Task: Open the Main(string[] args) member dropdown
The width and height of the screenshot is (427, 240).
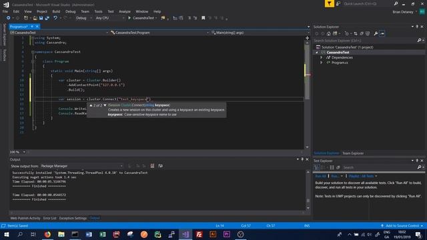Action: click(x=260, y=33)
